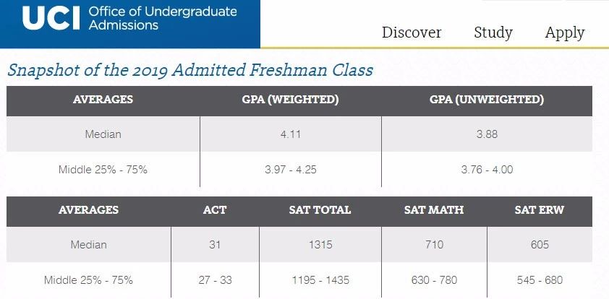Click the UCI logo
This screenshot has width=609, height=299.
coord(50,19)
